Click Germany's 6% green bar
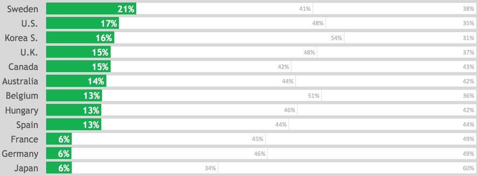 coord(59,154)
